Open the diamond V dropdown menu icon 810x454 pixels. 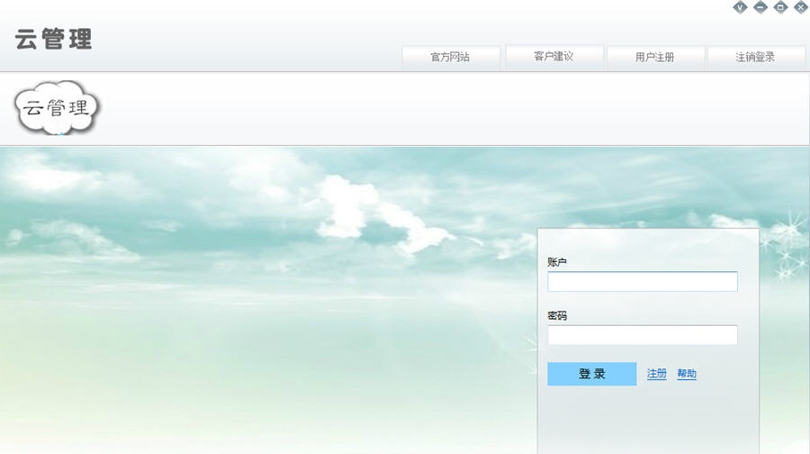[741, 7]
